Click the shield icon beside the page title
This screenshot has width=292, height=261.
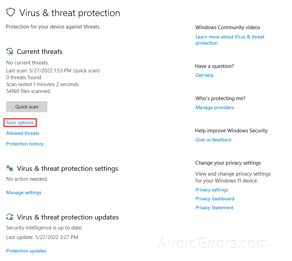click(x=11, y=13)
